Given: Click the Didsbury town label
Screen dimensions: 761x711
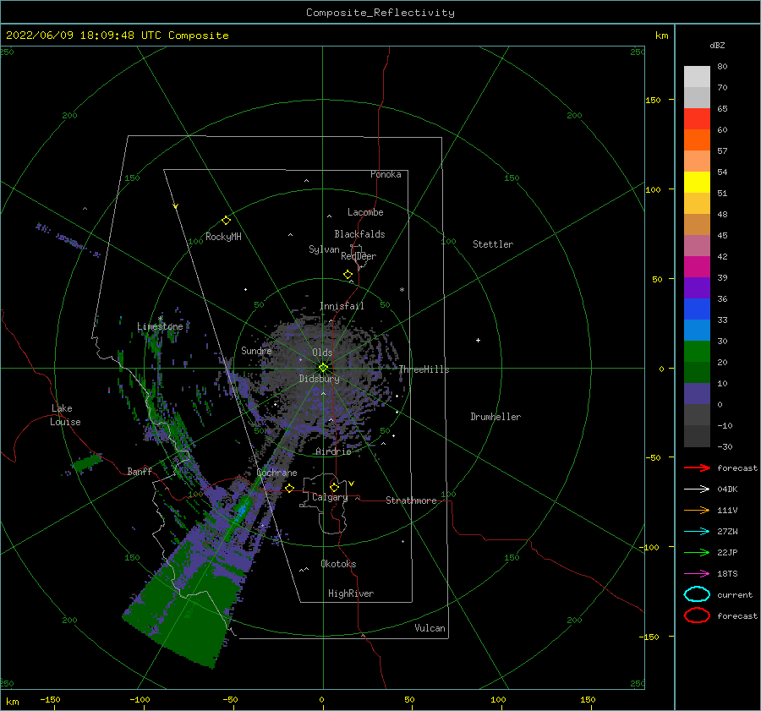Looking at the screenshot, I should (x=319, y=379).
